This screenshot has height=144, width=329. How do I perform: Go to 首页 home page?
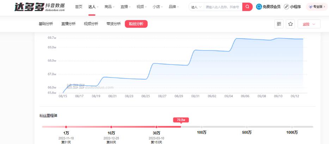79,7
